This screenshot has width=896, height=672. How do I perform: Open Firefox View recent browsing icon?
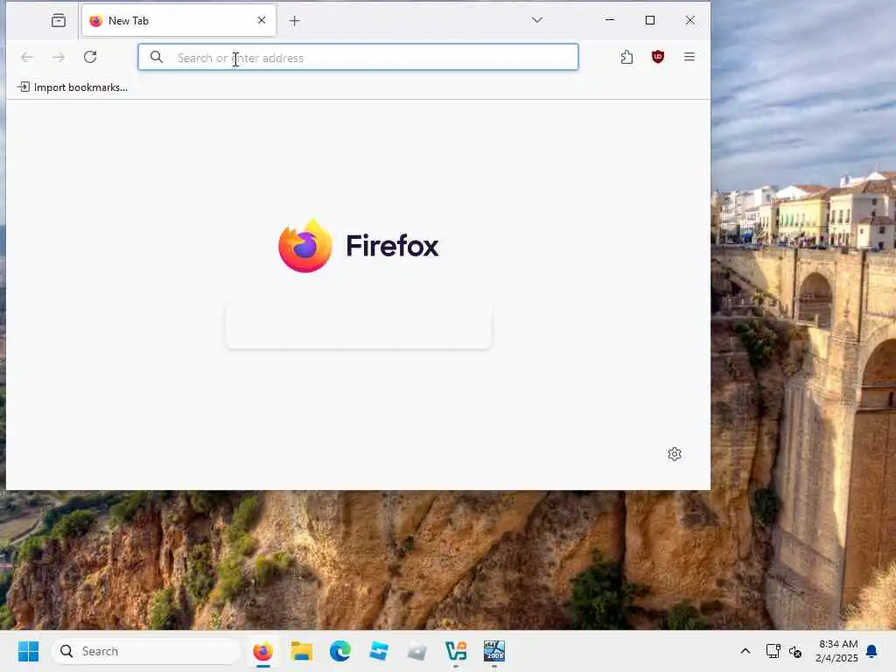(59, 21)
